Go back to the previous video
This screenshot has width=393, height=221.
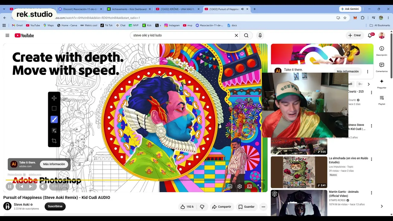point(21,186)
